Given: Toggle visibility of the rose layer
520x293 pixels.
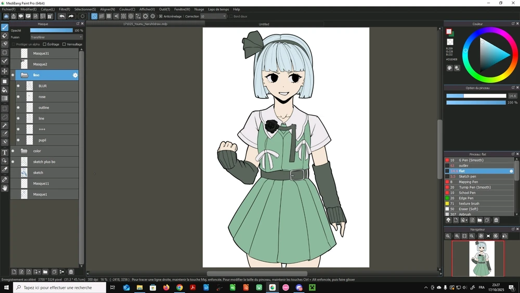Looking at the screenshot, I should pos(18,97).
